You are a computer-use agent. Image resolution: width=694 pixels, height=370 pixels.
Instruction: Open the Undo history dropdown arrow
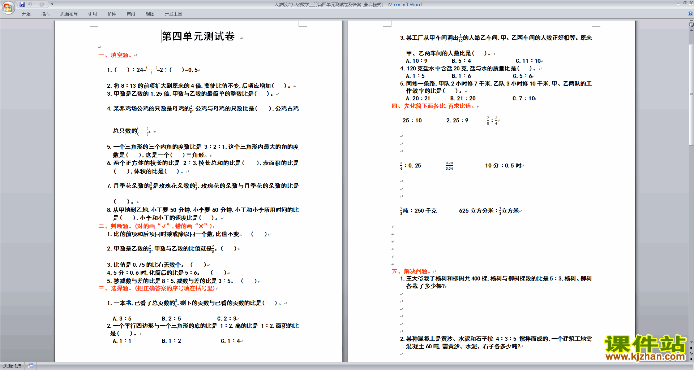(x=35, y=4)
